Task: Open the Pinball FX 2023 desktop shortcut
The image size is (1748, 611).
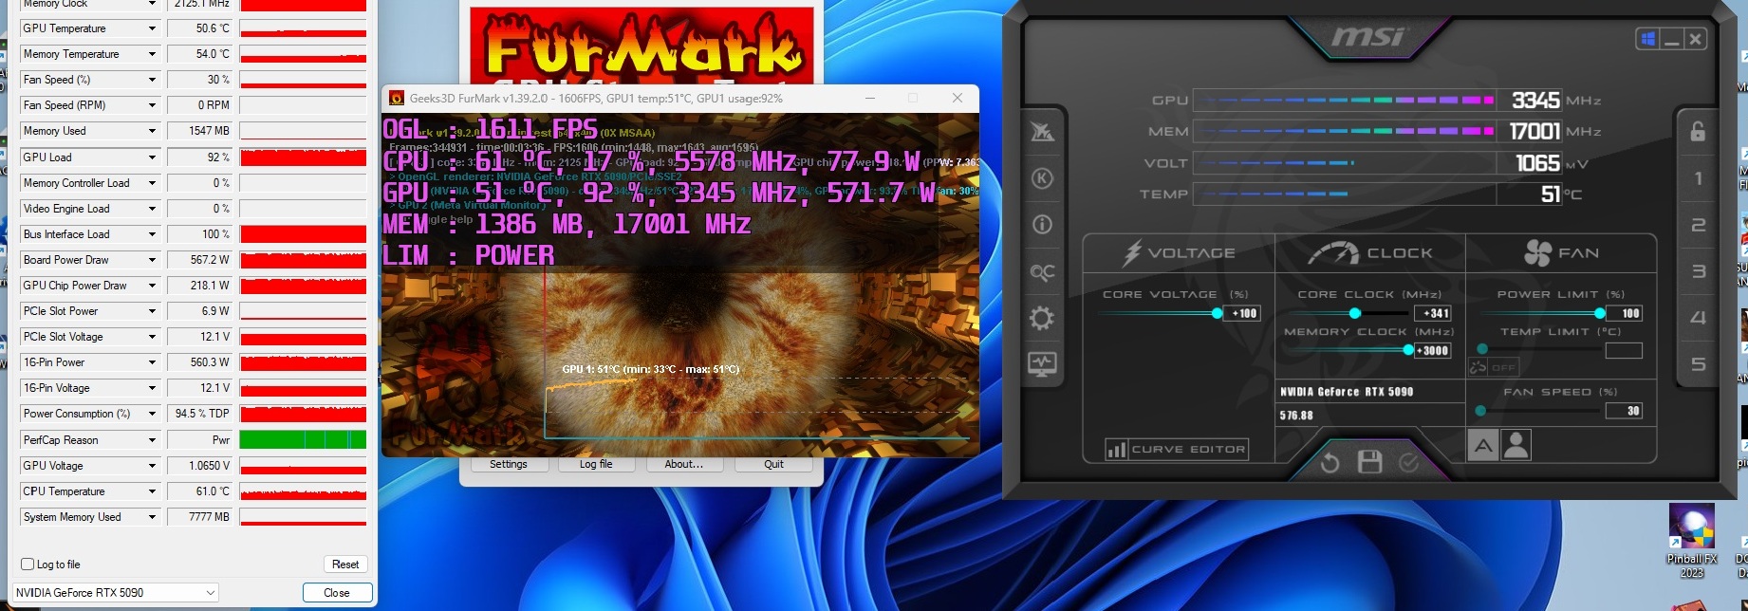Action: tap(1691, 541)
